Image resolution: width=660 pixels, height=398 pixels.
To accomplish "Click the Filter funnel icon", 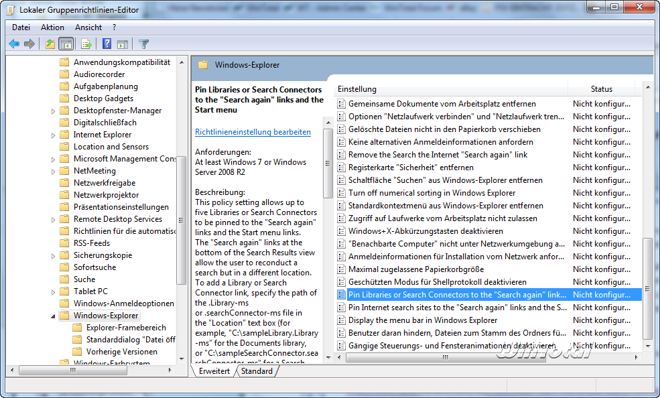I will tap(143, 44).
